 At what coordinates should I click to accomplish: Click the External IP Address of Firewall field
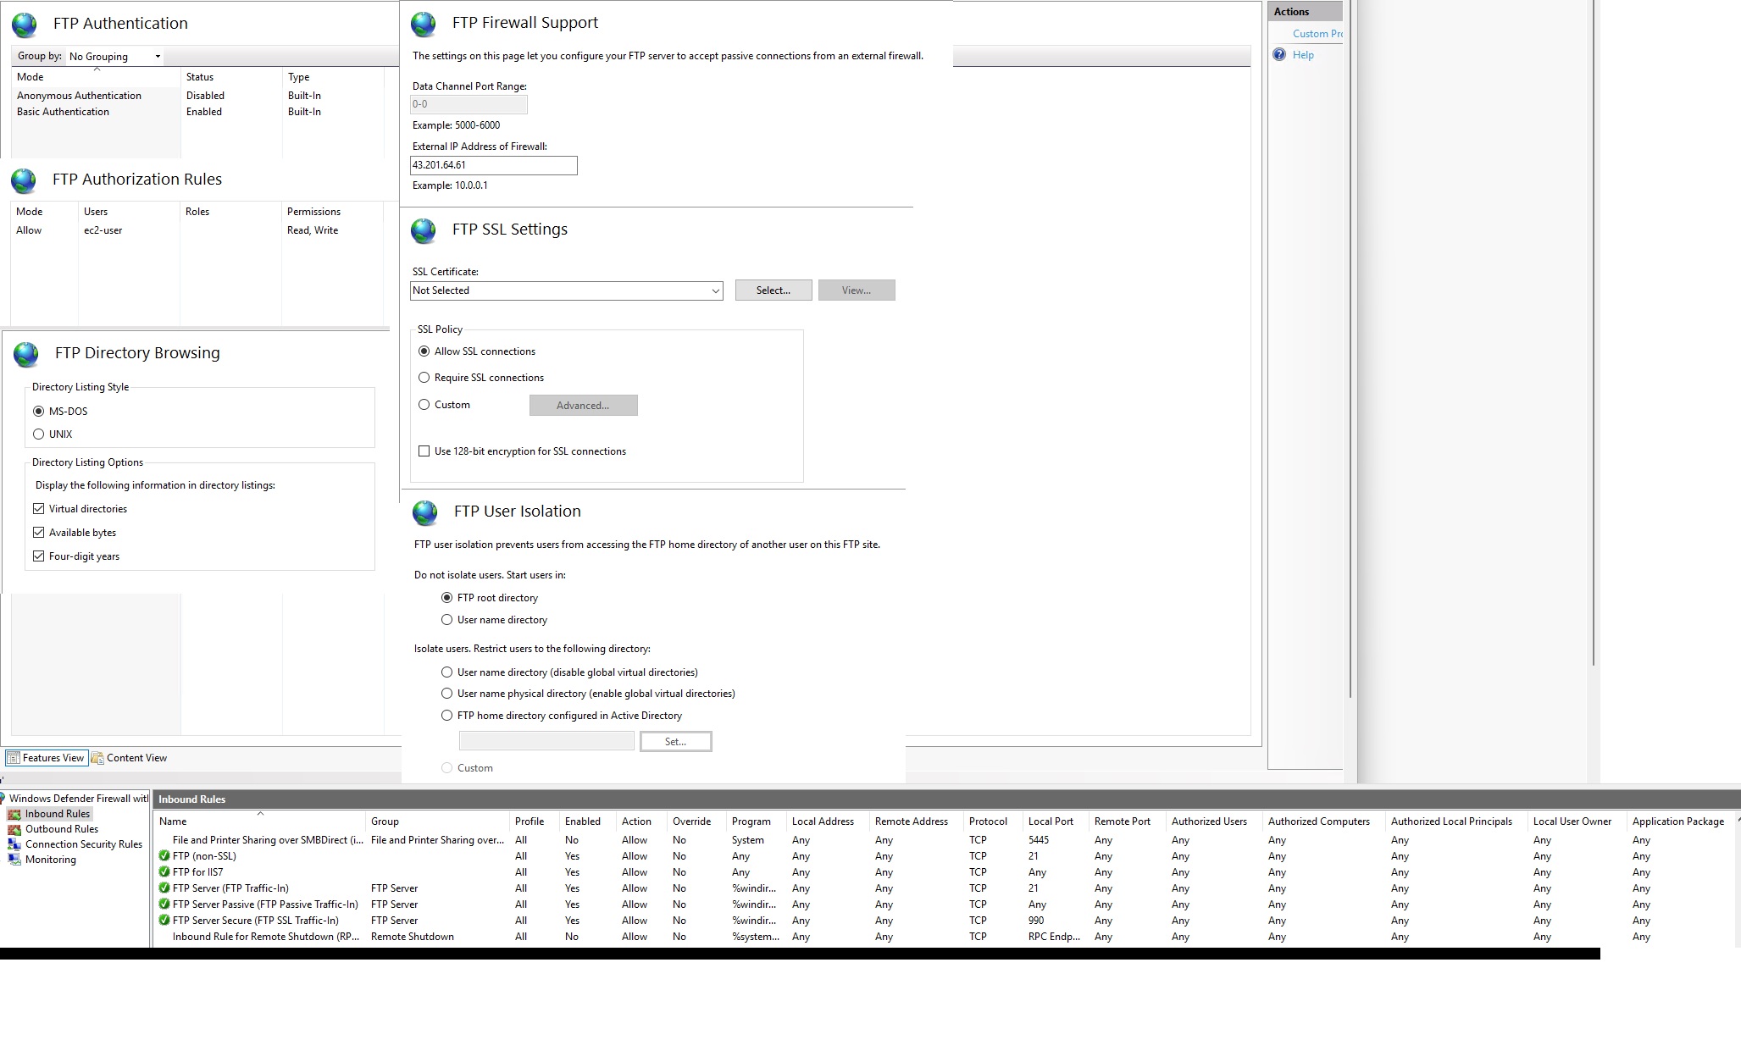493,165
